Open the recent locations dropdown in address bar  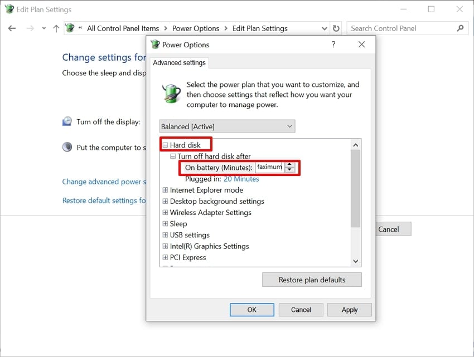pyautogui.click(x=325, y=28)
